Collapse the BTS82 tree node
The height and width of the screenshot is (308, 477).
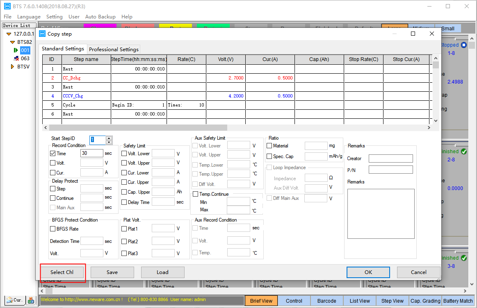[12, 42]
